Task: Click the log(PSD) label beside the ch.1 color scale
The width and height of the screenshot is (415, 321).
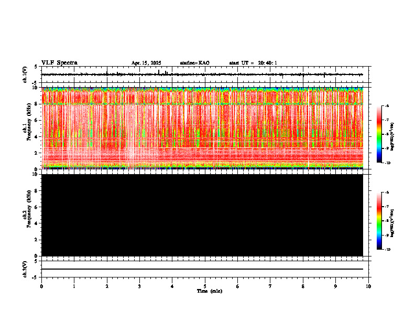Action: tap(392, 137)
